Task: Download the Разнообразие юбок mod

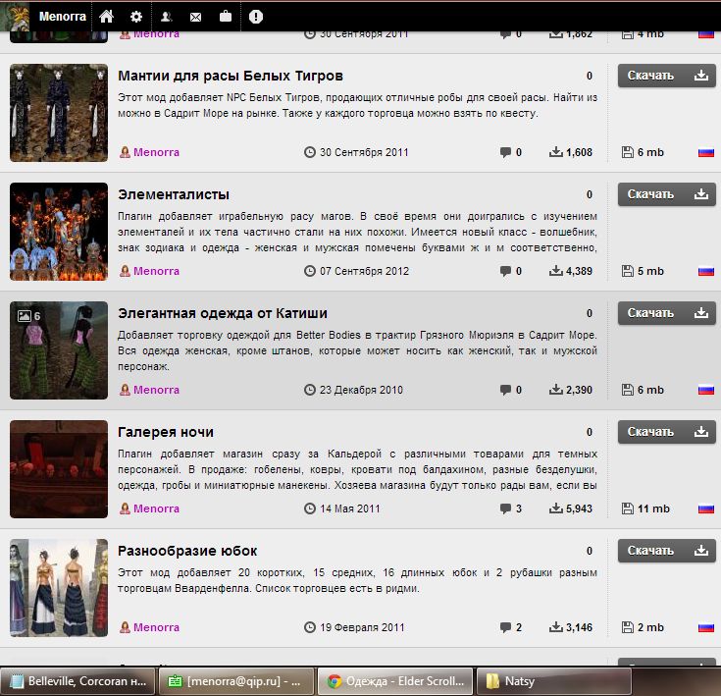Action: 666,550
